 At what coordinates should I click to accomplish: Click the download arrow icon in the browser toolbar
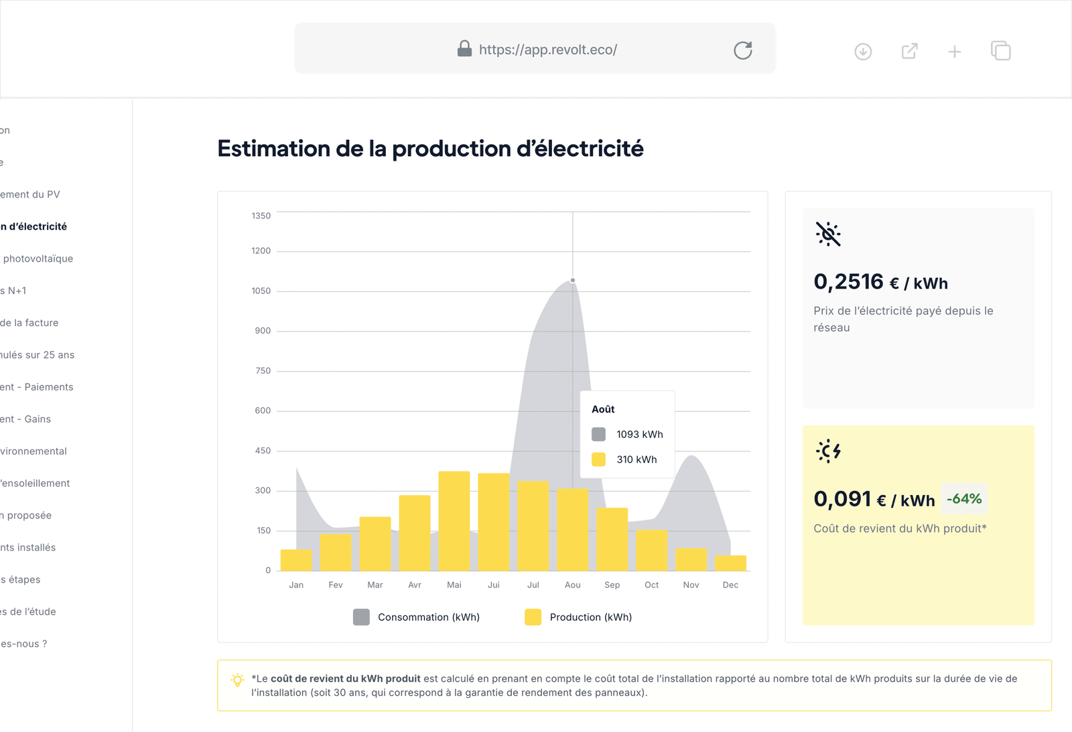(x=863, y=51)
